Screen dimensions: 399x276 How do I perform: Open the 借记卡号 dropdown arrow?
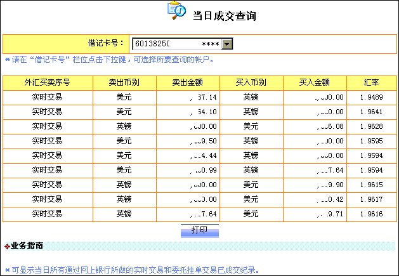tap(227, 44)
